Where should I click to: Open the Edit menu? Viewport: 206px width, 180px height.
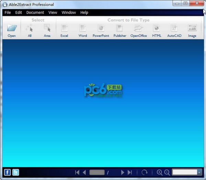click(19, 12)
